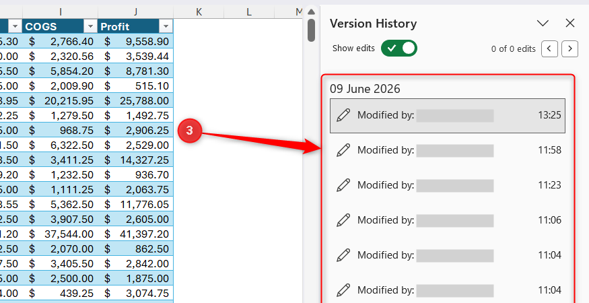Image resolution: width=589 pixels, height=303 pixels.
Task: Select COGS cell 2,320.56
Action: click(x=60, y=56)
